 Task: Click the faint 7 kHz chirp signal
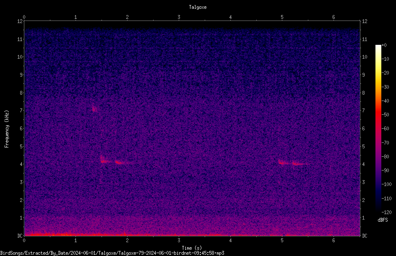(94, 109)
